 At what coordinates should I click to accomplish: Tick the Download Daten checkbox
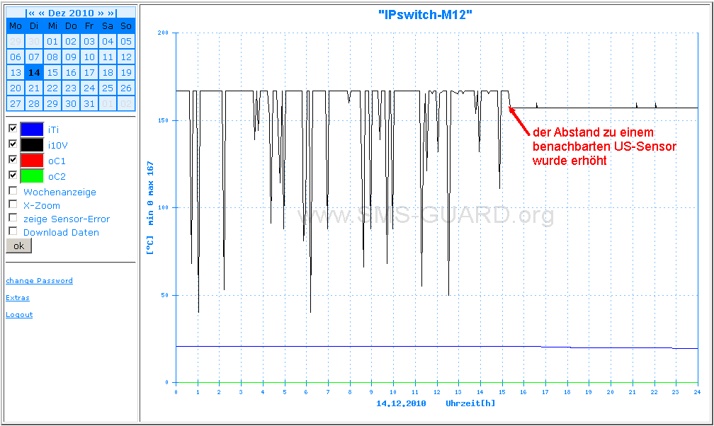13,231
